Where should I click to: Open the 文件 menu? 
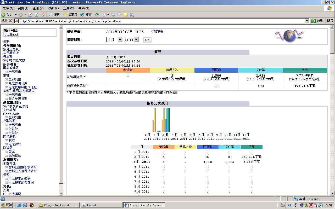pyautogui.click(x=7, y=8)
